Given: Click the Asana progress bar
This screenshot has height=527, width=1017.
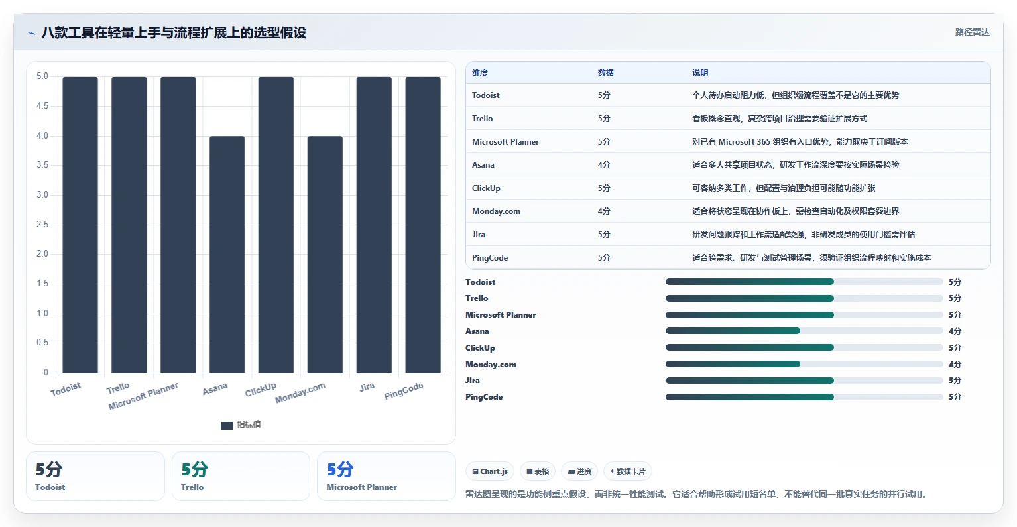Looking at the screenshot, I should [804, 331].
